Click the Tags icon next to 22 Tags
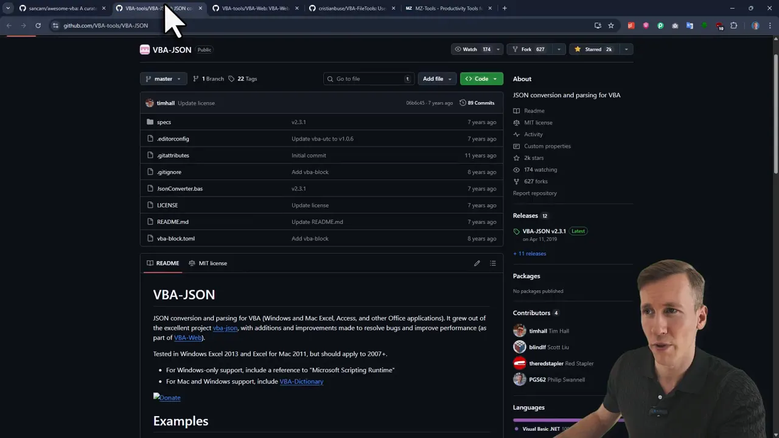 tap(231, 78)
